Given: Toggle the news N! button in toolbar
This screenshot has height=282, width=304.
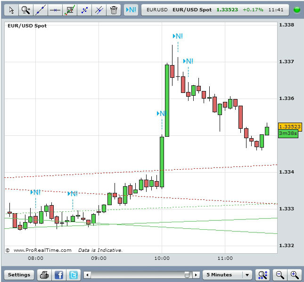Looking at the screenshot, I should pyautogui.click(x=131, y=10).
